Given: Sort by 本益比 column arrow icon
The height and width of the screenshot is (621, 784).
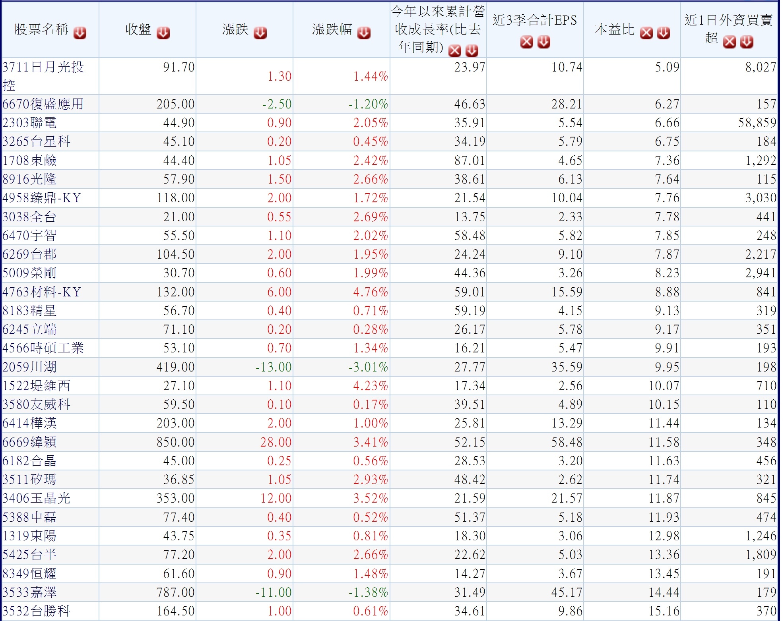Looking at the screenshot, I should pyautogui.click(x=663, y=33).
